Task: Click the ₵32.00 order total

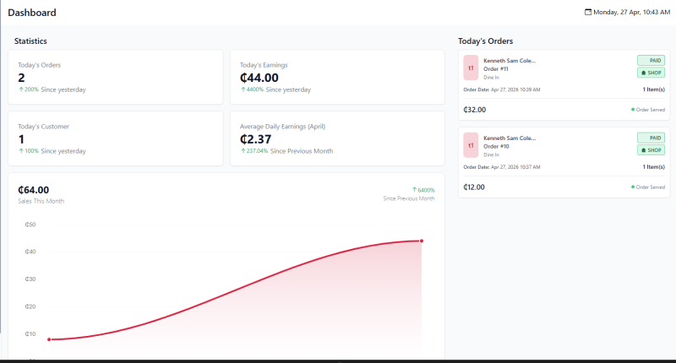Action: (475, 110)
